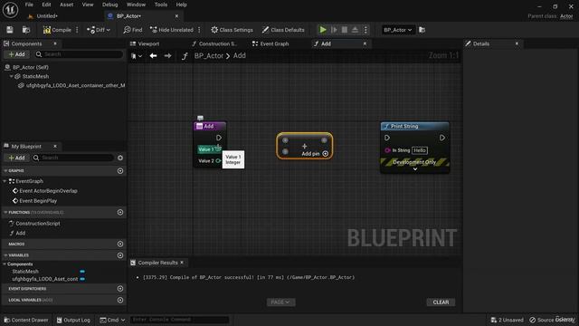
Task: Select BP_Actor (Self) in Components
Action: (30, 67)
